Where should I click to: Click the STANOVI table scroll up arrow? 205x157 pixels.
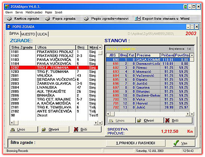[192, 55]
